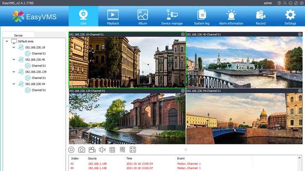Enter fullscreen video view
The width and height of the screenshot is (305, 171).
click(x=133, y=149)
